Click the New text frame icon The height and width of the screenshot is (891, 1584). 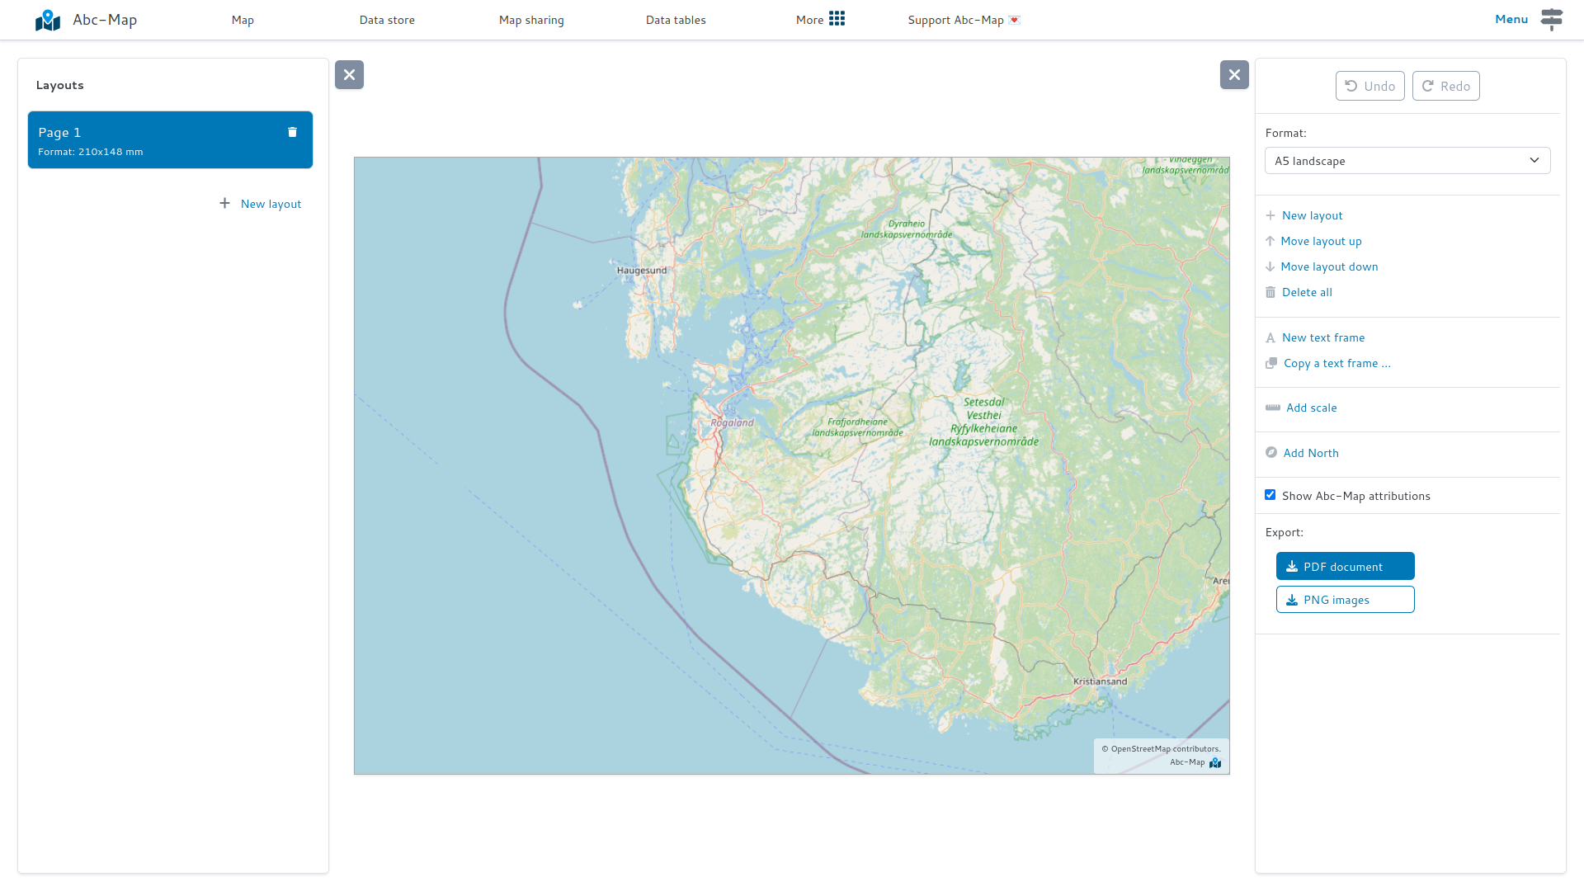click(1270, 336)
